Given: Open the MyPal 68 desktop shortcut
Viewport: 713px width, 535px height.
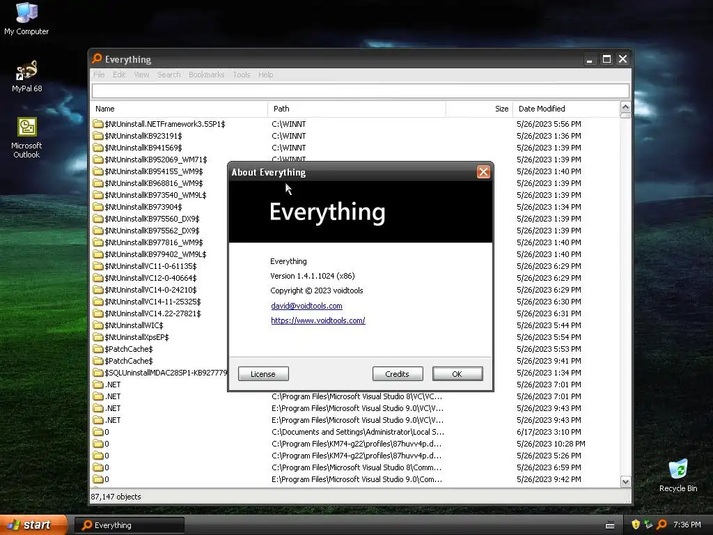Looking at the screenshot, I should pyautogui.click(x=26, y=77).
